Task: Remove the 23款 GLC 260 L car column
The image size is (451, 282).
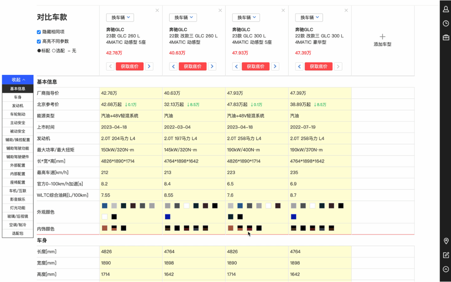Action: (157, 11)
